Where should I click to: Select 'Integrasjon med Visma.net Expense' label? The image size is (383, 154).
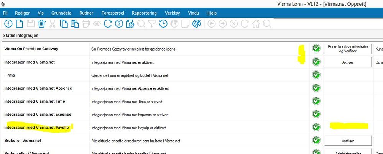tap(38, 115)
